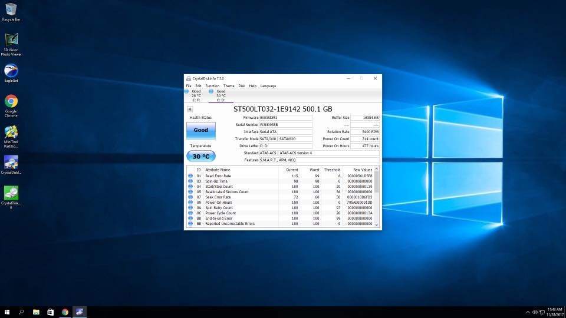Screen dimensions: 566x318
Task: Click status circle for Spin Retry Count
Action: click(x=190, y=208)
